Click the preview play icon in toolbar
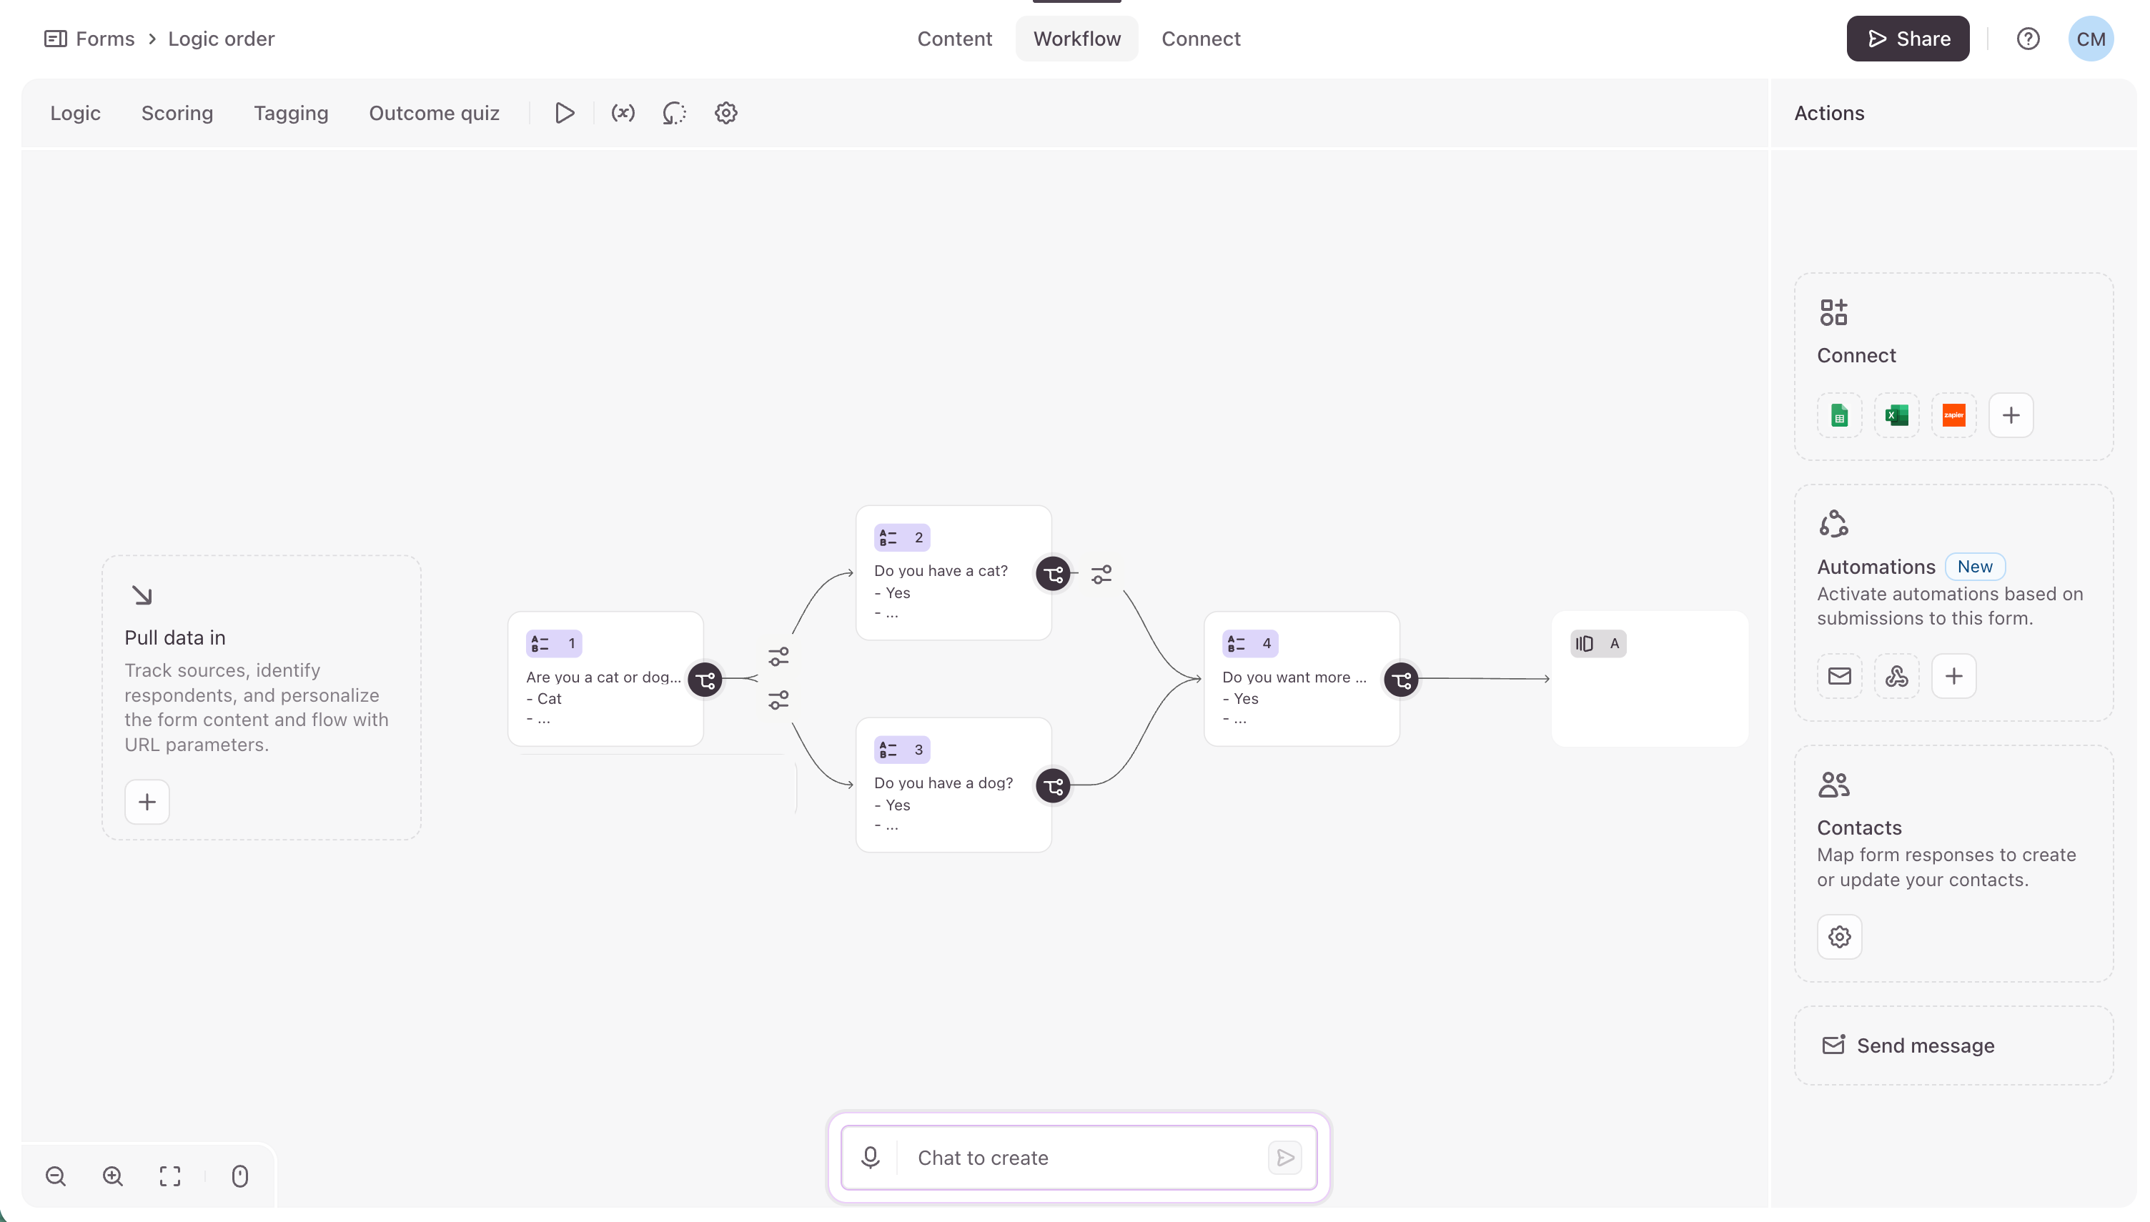This screenshot has width=2150, height=1222. (x=565, y=114)
